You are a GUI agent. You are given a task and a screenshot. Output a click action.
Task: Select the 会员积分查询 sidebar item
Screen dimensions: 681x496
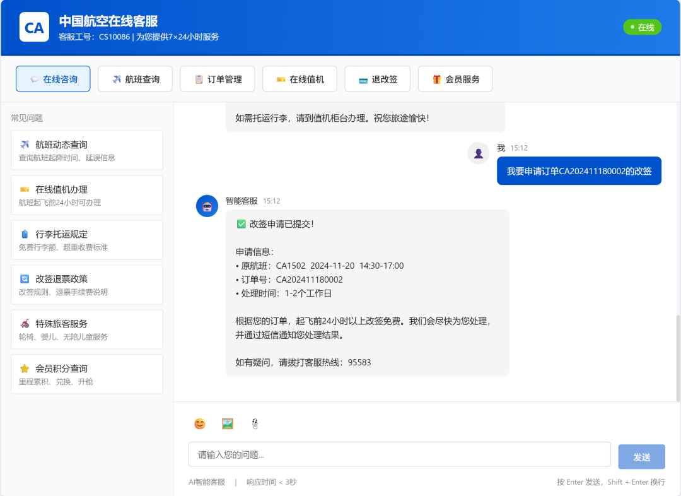[86, 374]
